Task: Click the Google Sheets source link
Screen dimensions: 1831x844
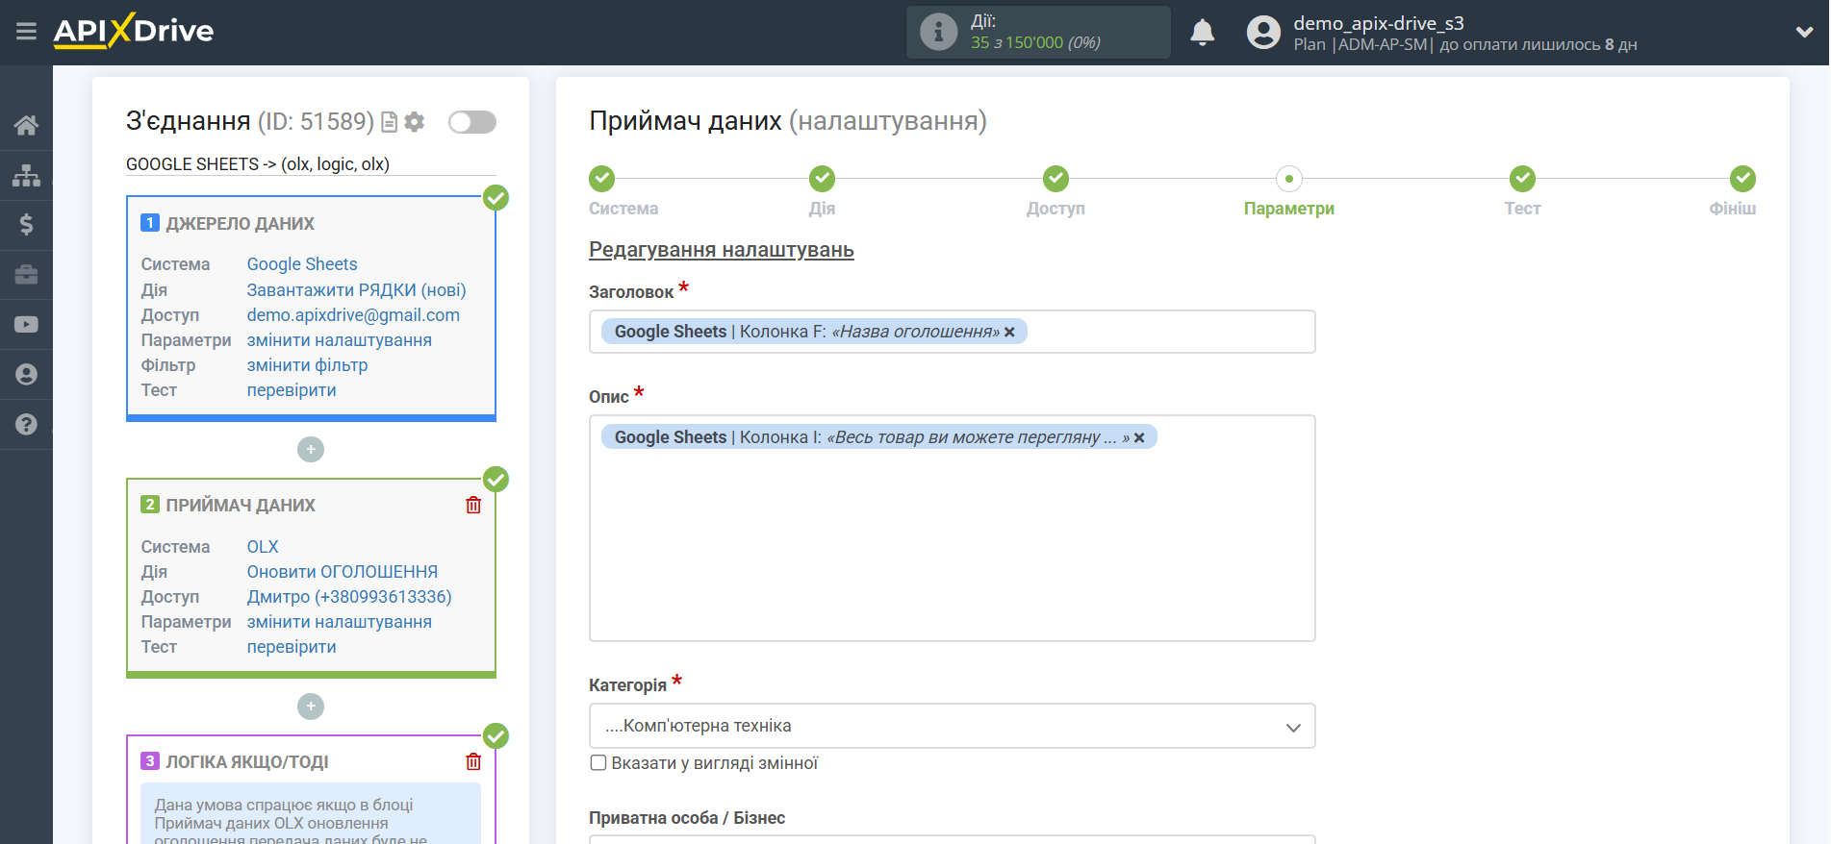Action: 302,264
